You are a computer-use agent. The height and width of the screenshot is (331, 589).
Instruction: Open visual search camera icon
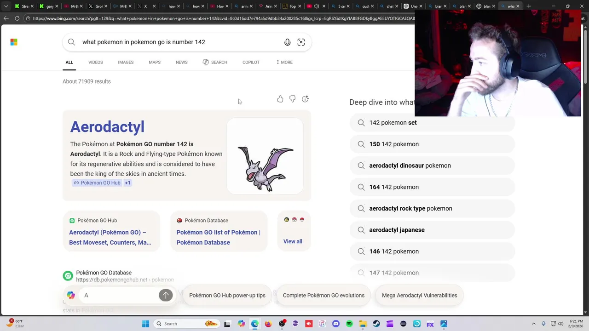click(x=301, y=42)
